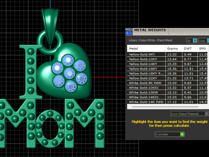Click the '13.20' grams value
Screen dimensions: 209x157
[x=172, y=55]
